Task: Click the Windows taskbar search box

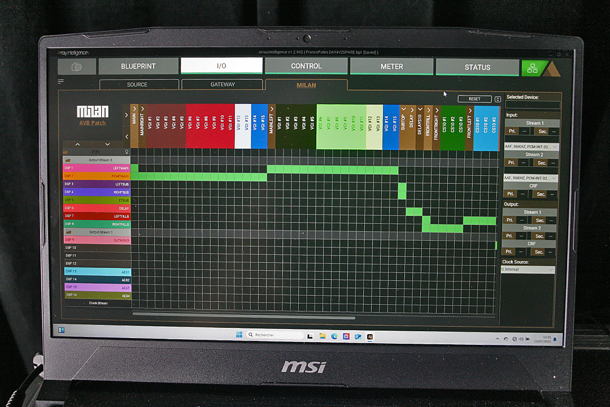Action: click(x=276, y=335)
